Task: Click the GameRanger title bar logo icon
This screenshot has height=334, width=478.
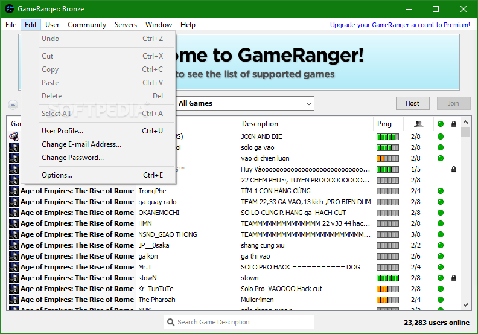Action: (x=9, y=9)
